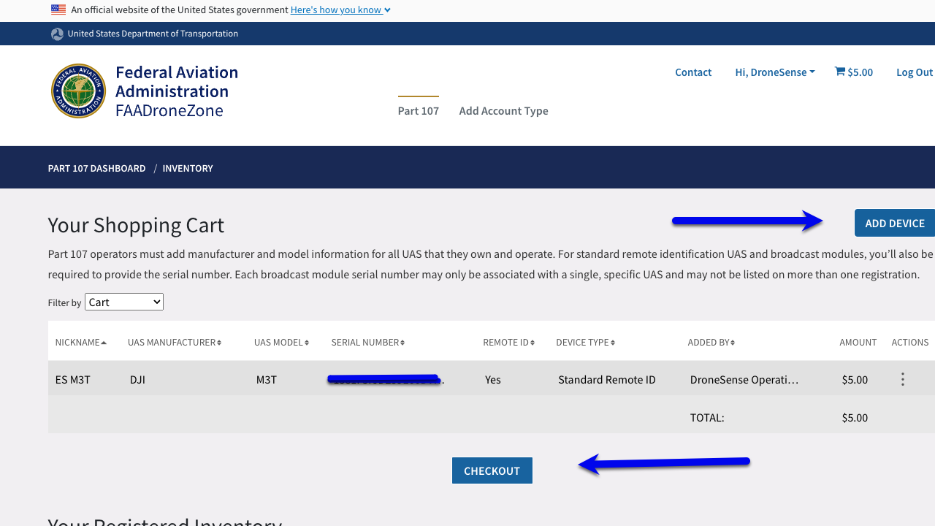The width and height of the screenshot is (935, 526).
Task: Navigate to PART 107 DASHBOARD breadcrumb
Action: tap(96, 168)
